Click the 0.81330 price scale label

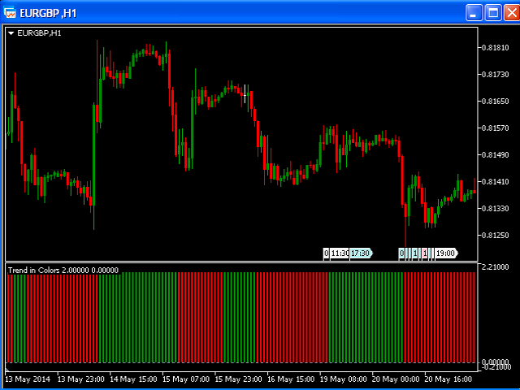(x=495, y=209)
